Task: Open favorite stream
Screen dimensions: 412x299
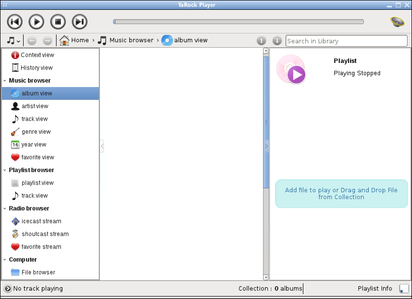Action: pos(51,247)
